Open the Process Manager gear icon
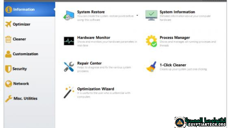 (x=151, y=41)
